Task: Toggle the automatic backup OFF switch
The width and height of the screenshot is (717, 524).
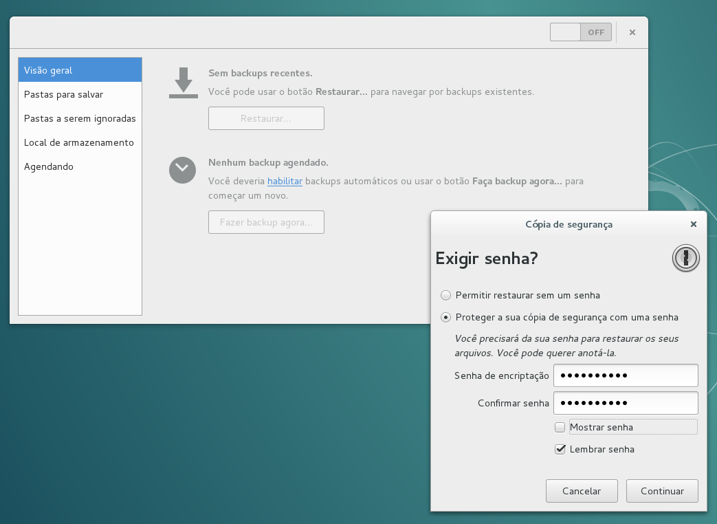Action: (580, 32)
